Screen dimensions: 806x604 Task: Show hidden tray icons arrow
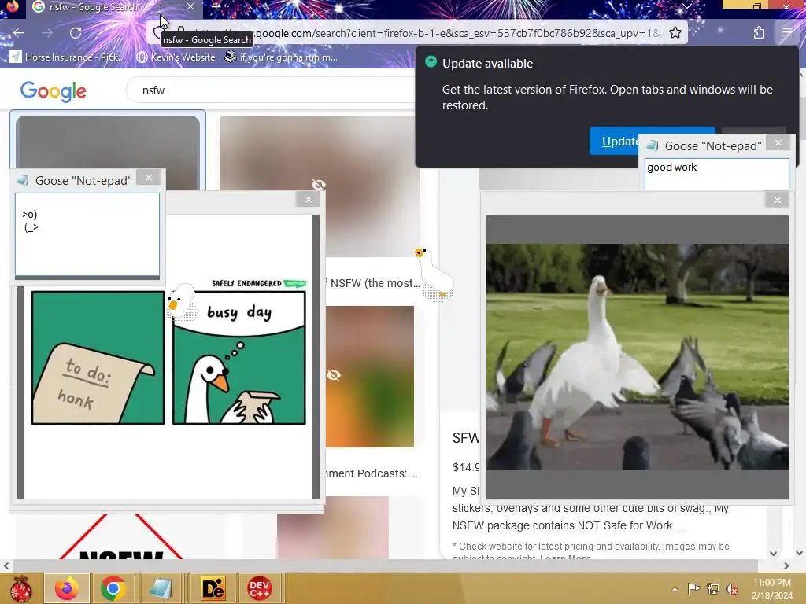tap(675, 589)
